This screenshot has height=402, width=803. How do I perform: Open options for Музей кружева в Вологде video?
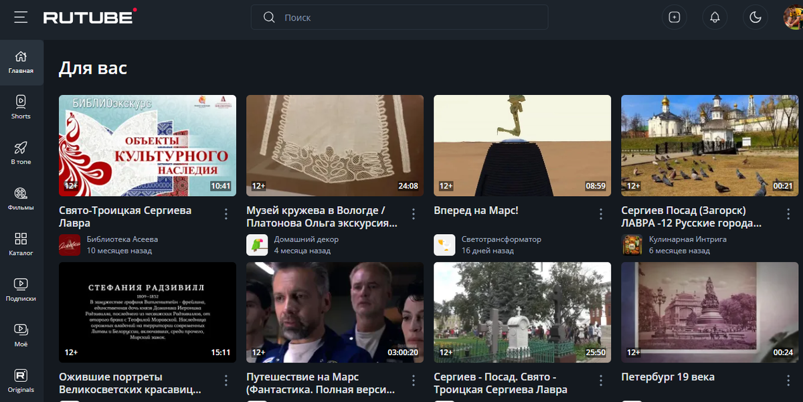point(414,214)
